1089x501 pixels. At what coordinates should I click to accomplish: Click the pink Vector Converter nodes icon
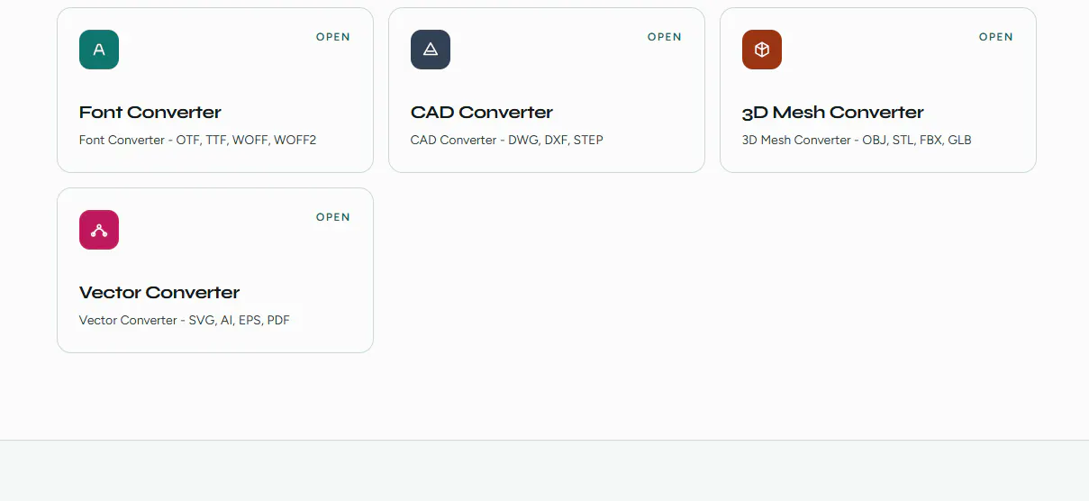click(99, 230)
